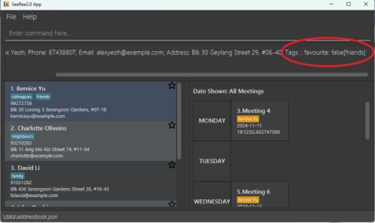Click address Blk 30 Lorong 3 Serangoon Gardens
This screenshot has height=223, width=375.
point(58,110)
